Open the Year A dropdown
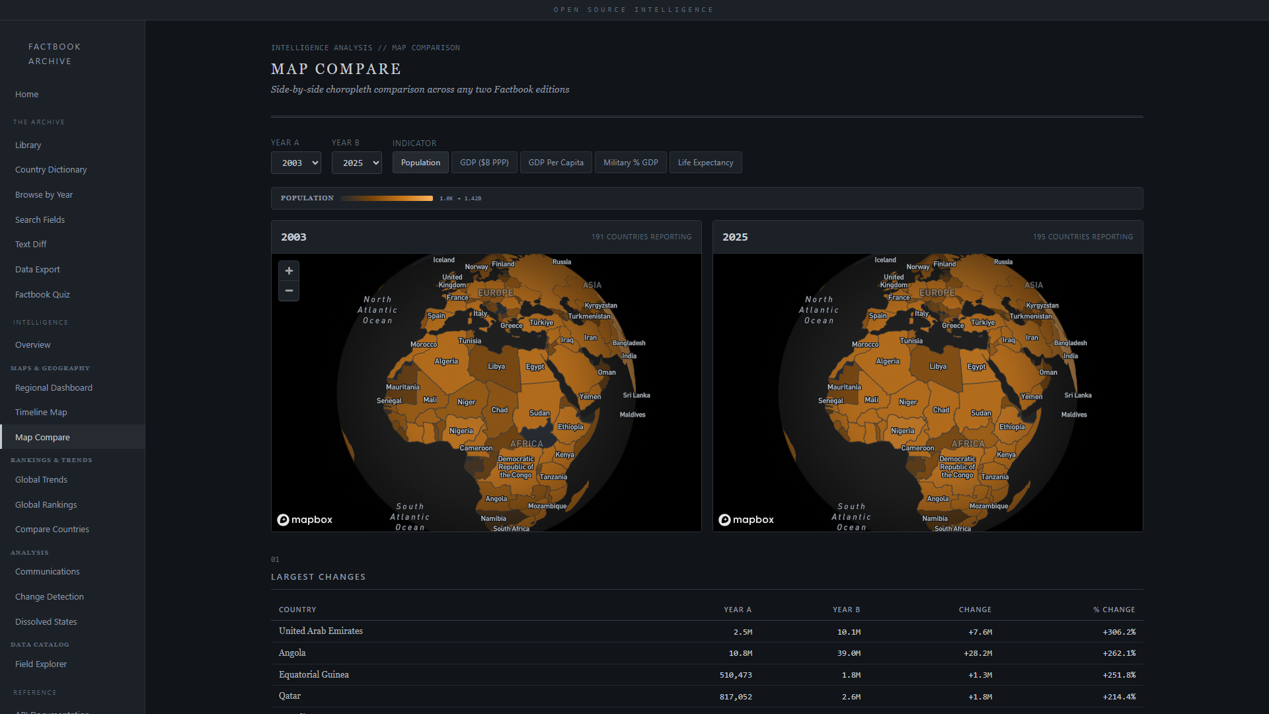The height and width of the screenshot is (714, 1269). (296, 163)
